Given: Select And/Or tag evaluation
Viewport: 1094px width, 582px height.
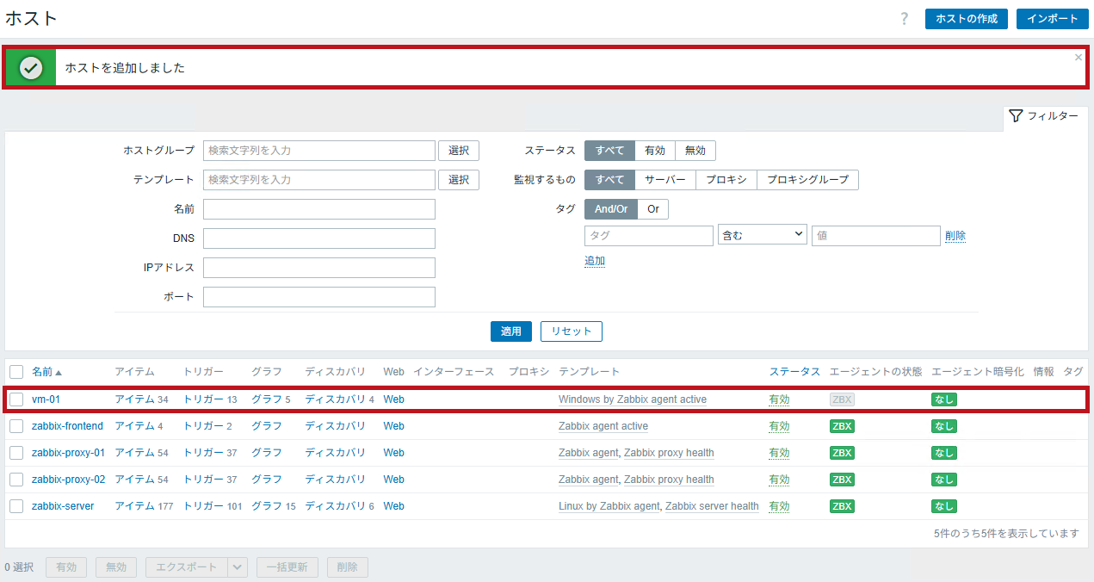Looking at the screenshot, I should click(611, 209).
